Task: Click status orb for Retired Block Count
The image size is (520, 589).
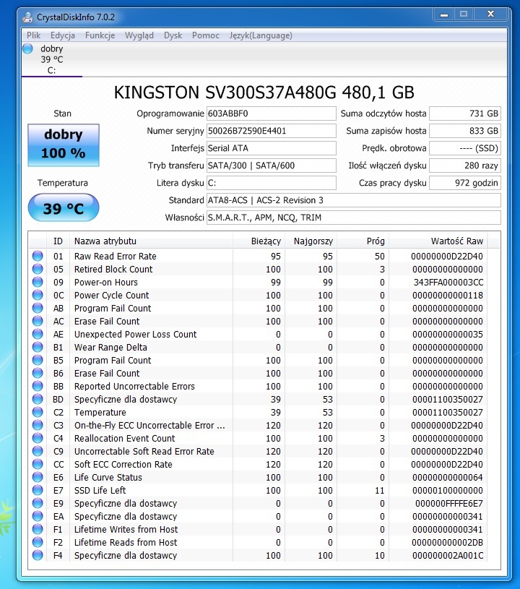Action: [38, 269]
